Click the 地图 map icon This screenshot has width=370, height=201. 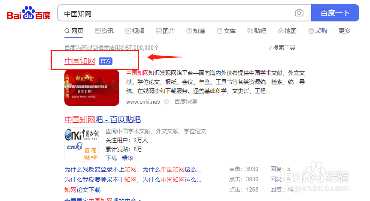point(281,31)
